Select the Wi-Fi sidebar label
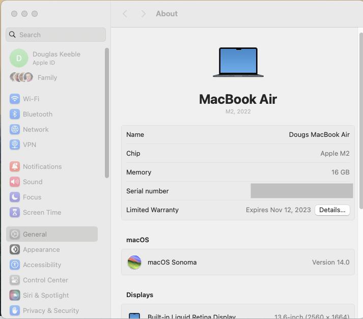The image size is (363, 319). click(31, 99)
